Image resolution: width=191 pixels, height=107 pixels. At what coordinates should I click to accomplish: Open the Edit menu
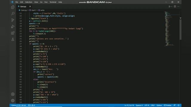[21, 2]
